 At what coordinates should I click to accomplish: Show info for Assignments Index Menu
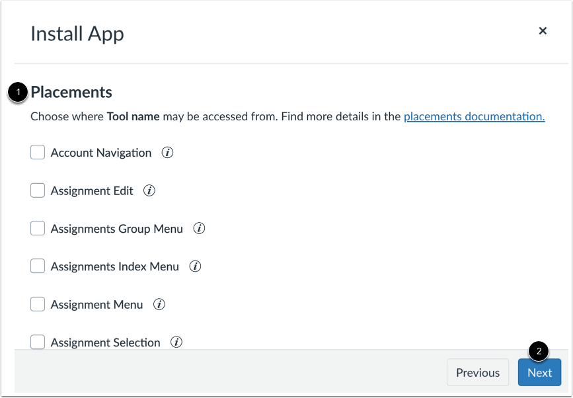(x=195, y=267)
